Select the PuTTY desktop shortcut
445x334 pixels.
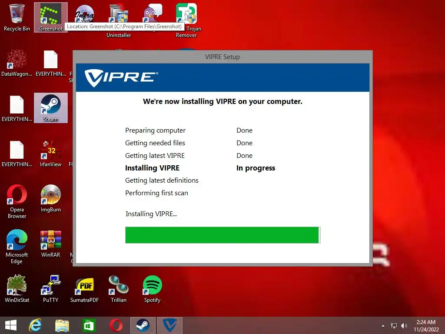[51, 289]
